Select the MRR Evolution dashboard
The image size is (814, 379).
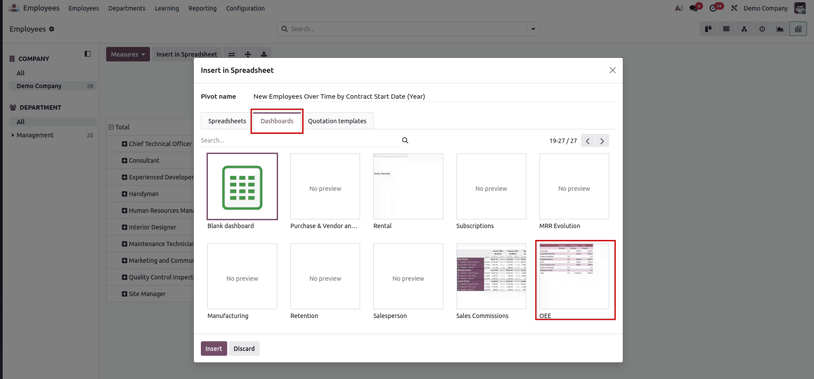[574, 186]
